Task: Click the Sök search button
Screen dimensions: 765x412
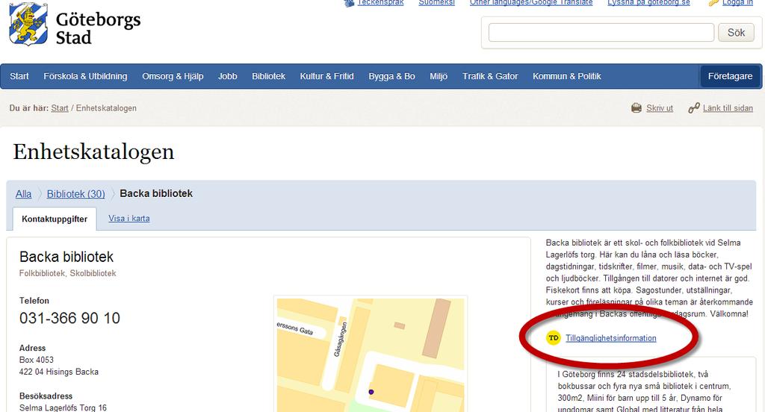Action: click(x=736, y=33)
